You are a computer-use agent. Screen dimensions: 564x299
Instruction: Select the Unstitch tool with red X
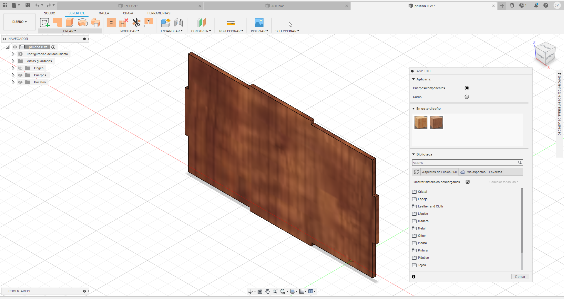[124, 23]
